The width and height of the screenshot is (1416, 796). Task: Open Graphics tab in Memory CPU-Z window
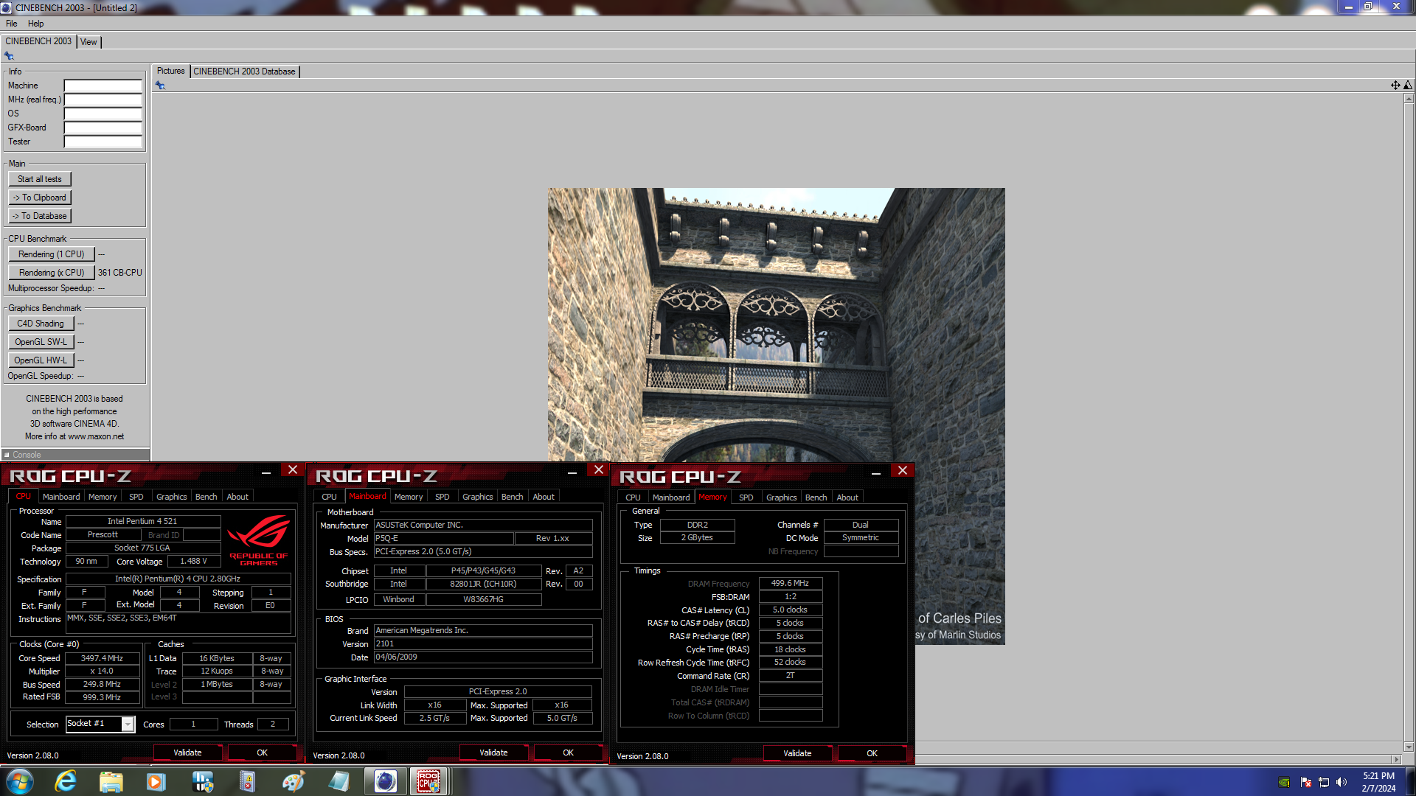pyautogui.click(x=782, y=497)
